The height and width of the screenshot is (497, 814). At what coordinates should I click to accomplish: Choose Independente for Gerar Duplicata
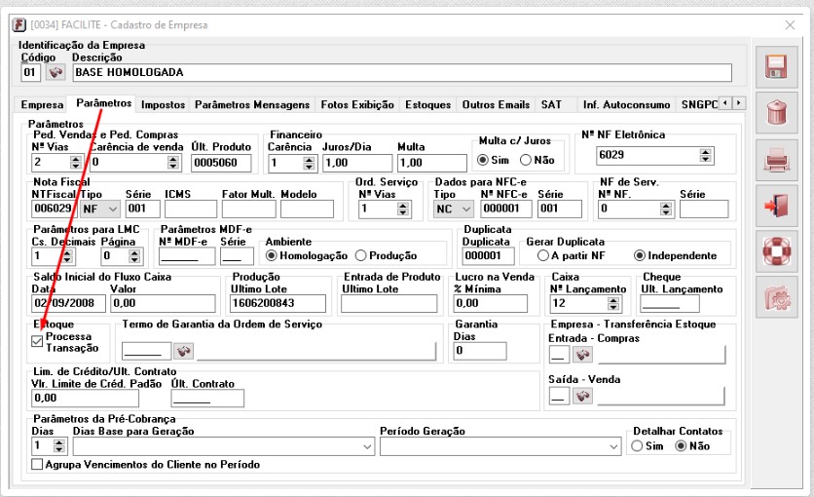coord(640,255)
